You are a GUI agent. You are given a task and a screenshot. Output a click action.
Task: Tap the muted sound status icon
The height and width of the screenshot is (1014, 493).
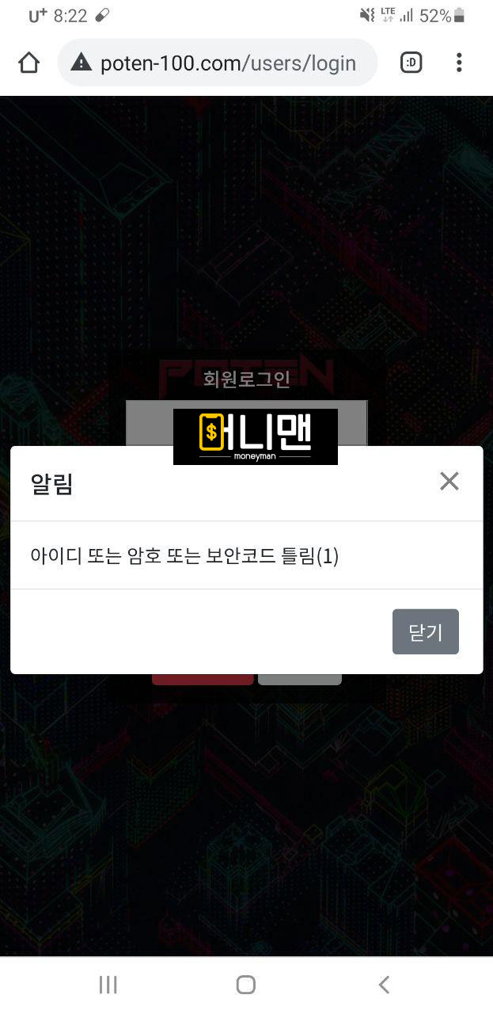click(x=366, y=15)
